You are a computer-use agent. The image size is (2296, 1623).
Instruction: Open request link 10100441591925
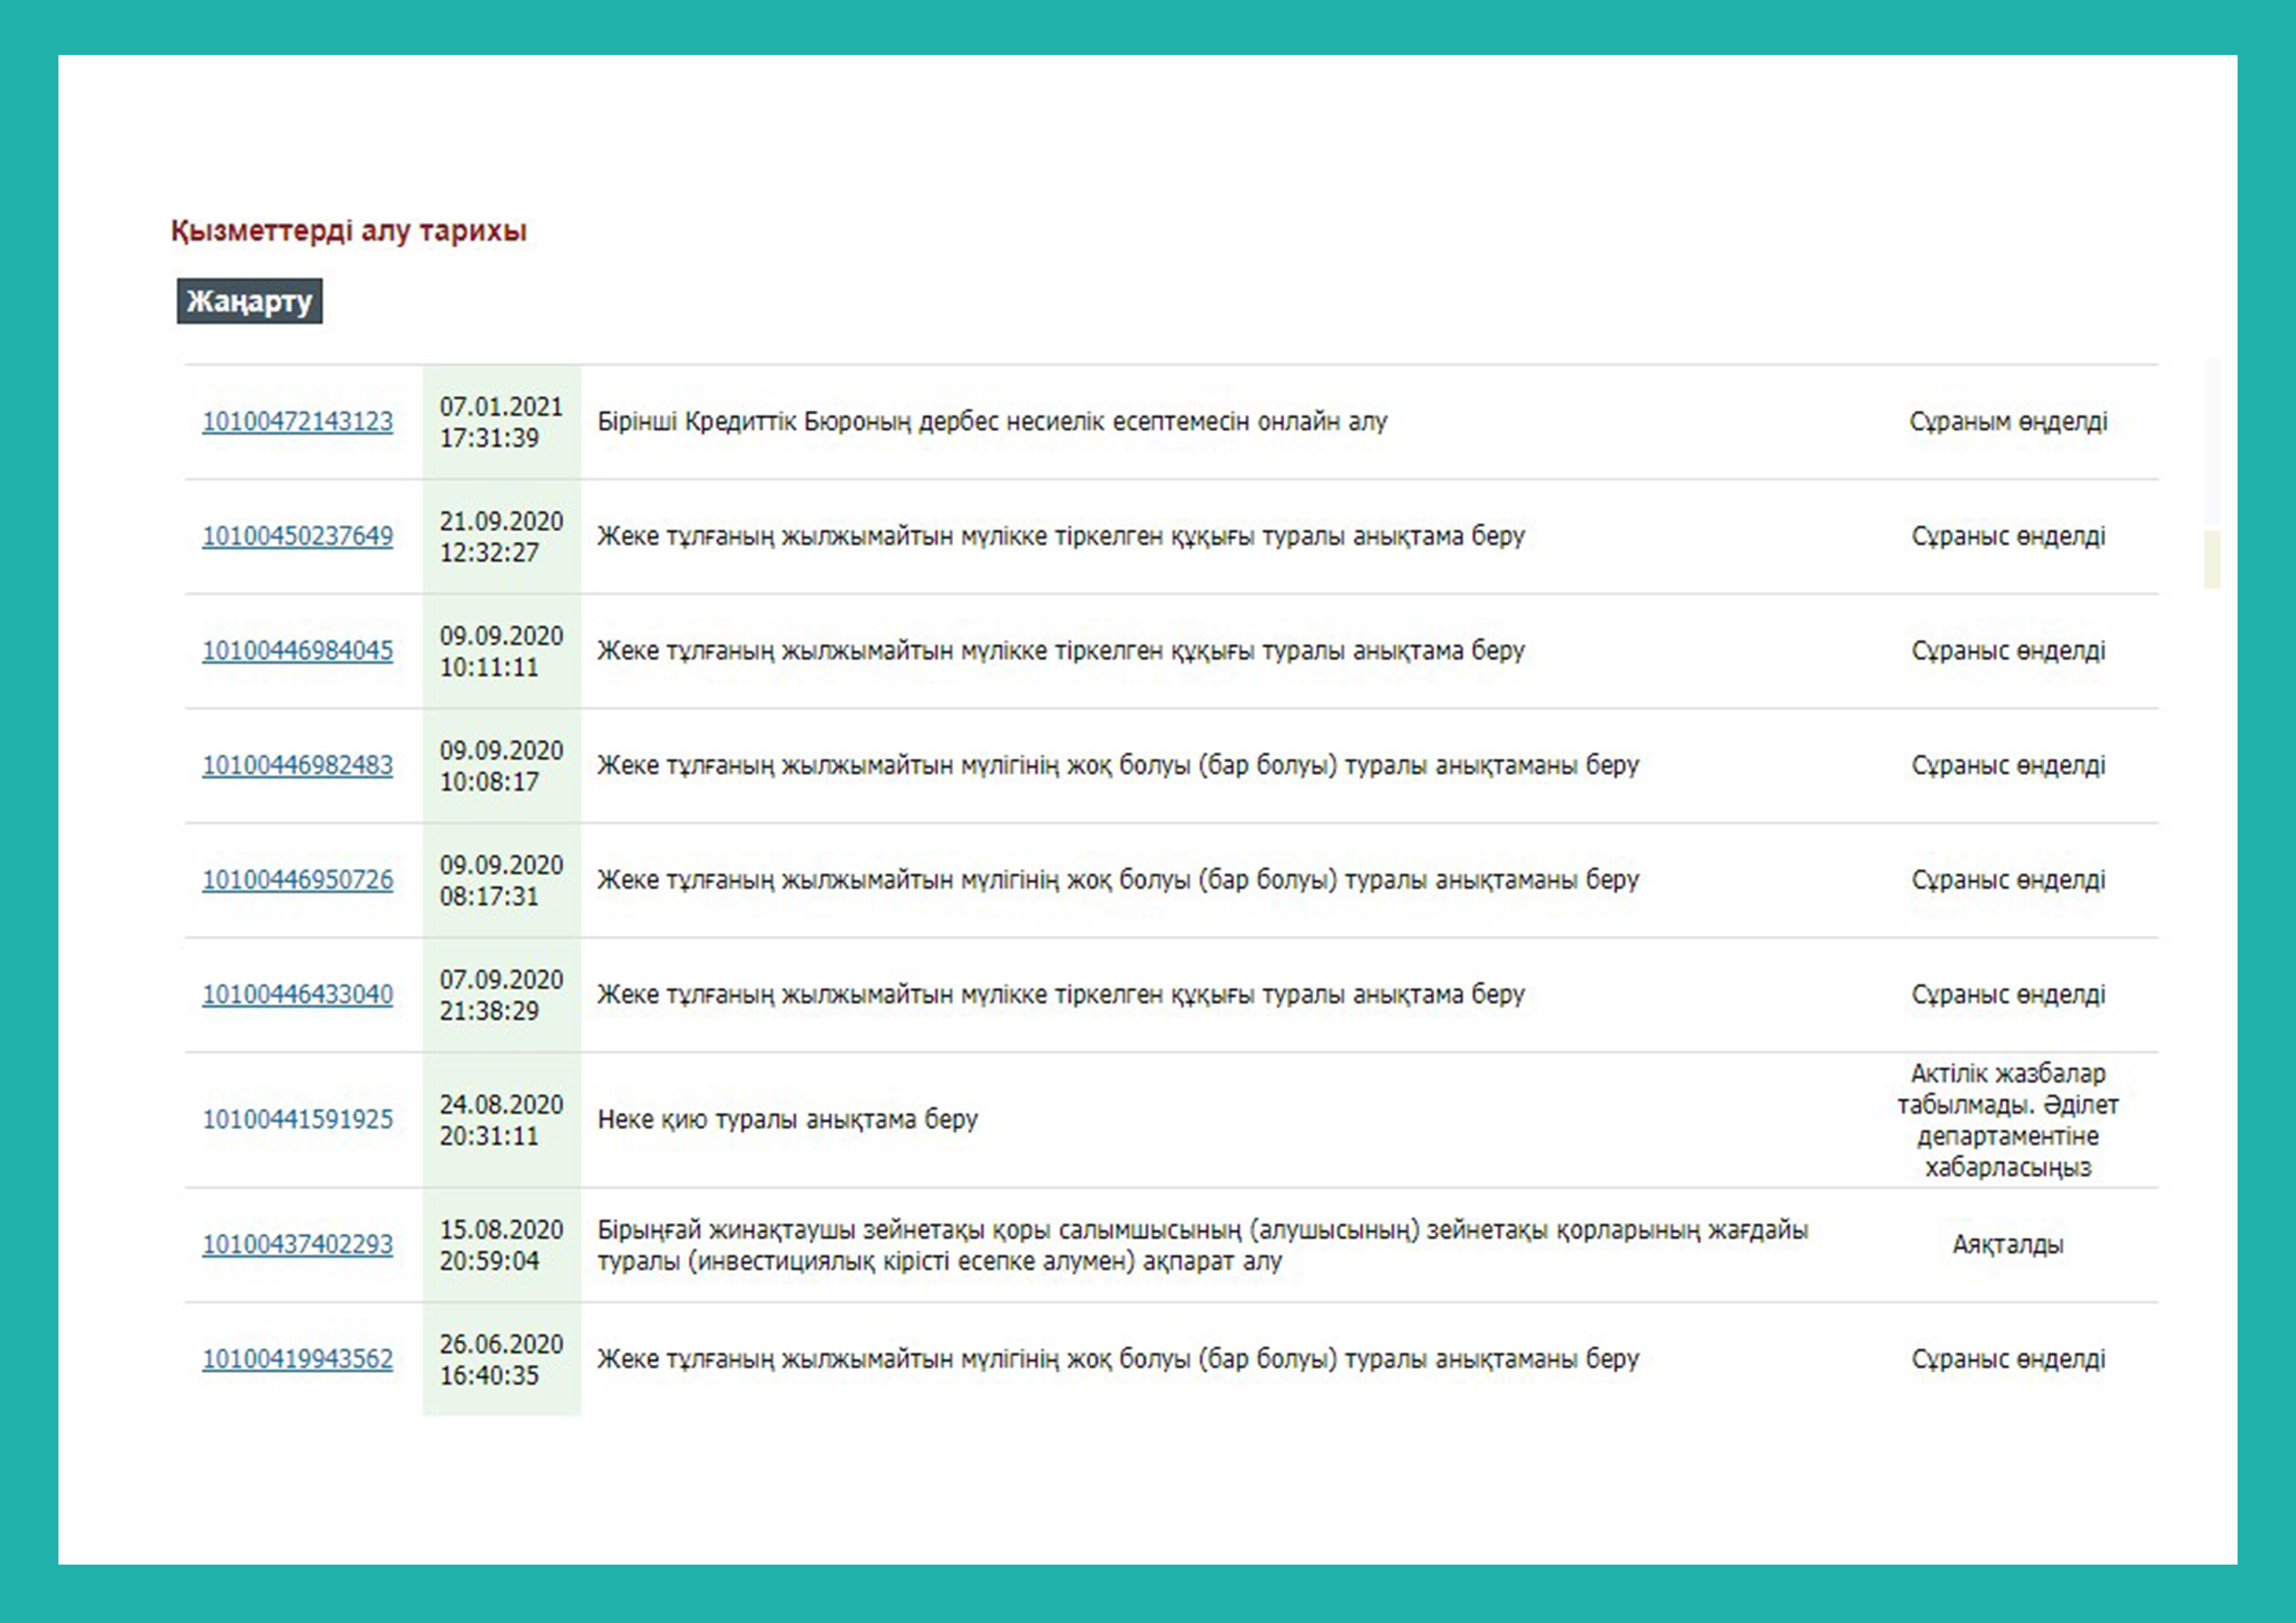pos(297,1119)
